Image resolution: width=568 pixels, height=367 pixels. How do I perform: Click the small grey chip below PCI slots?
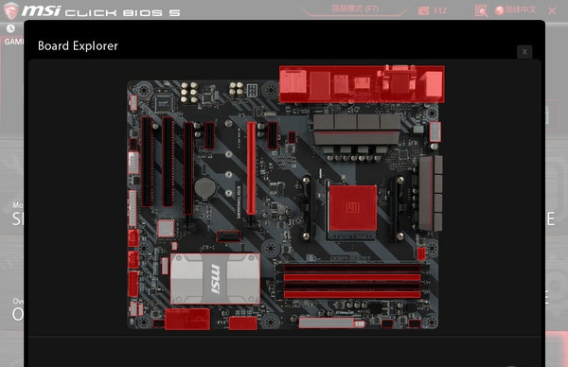[x=166, y=228]
